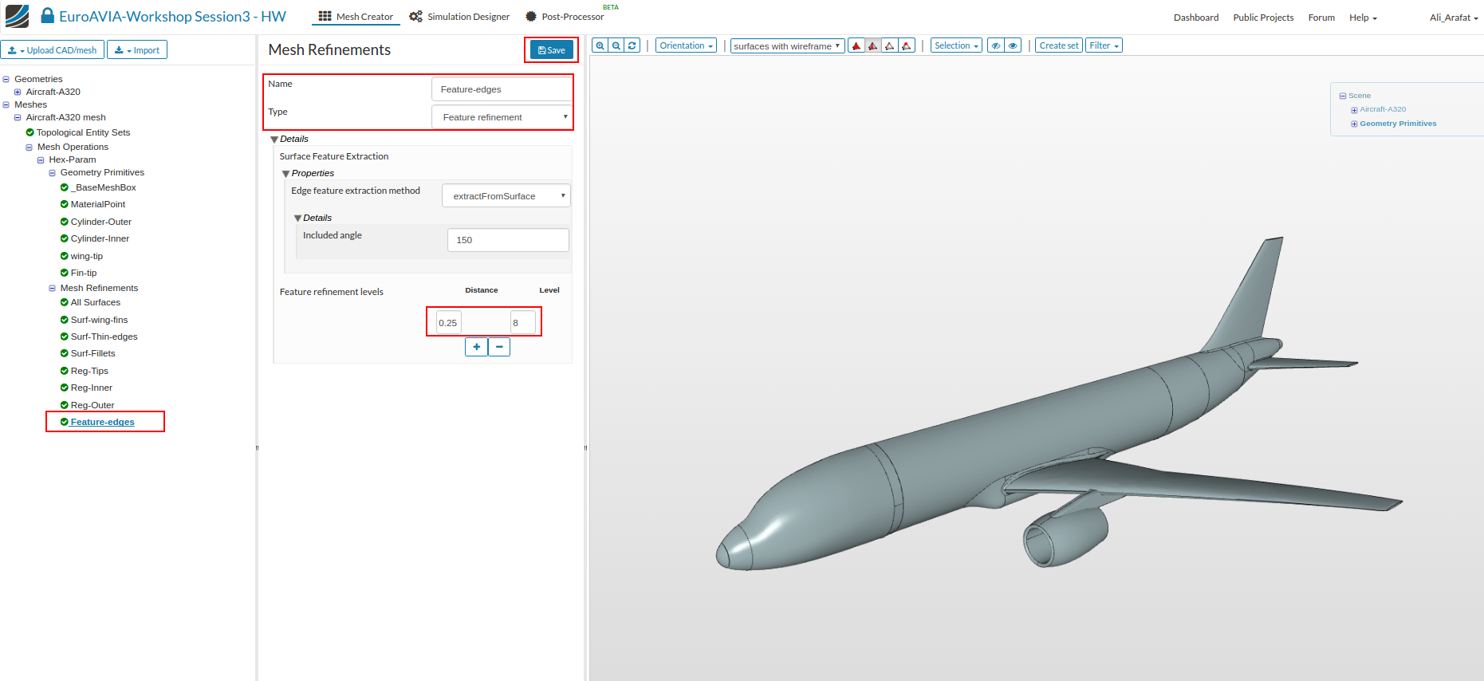The image size is (1484, 681).
Task: Go to Dashboard
Action: coord(1196,18)
